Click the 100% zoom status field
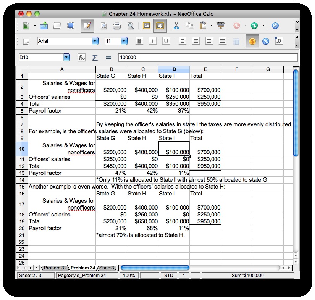This screenshot has width=315, height=300. (x=129, y=276)
